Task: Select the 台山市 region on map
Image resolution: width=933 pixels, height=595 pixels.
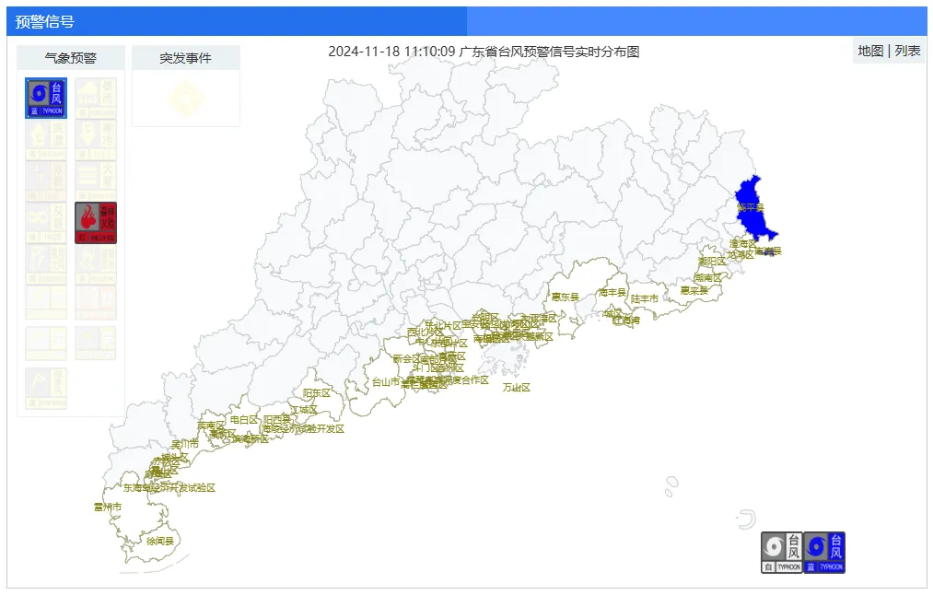Action: coord(386,381)
